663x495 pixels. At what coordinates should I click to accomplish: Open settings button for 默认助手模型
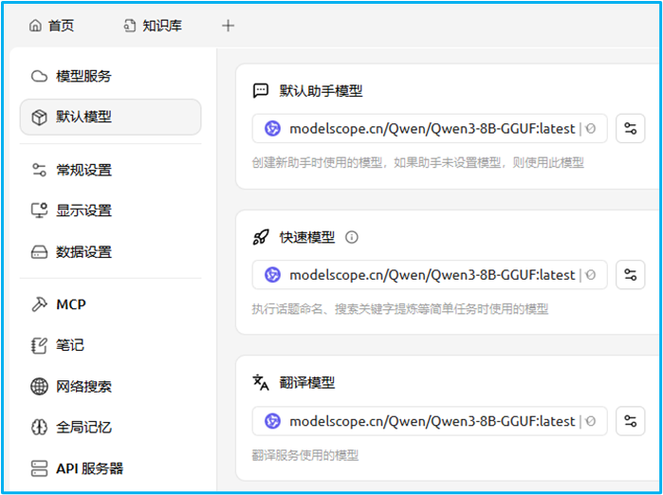(630, 129)
